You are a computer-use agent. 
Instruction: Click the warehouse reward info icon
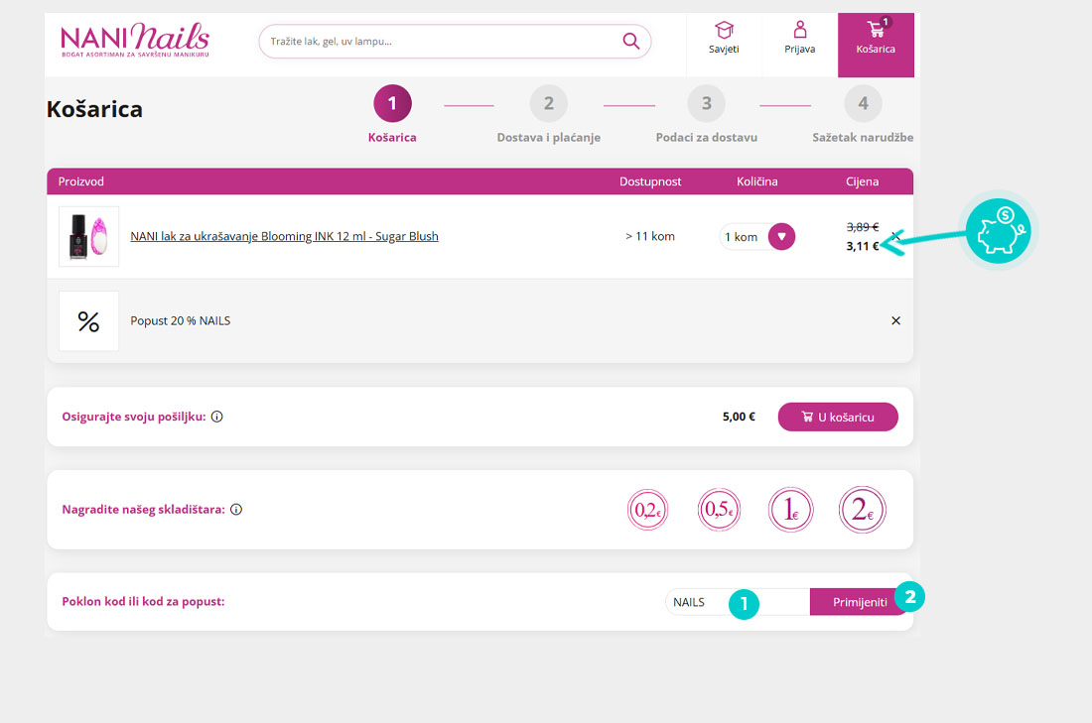(236, 510)
